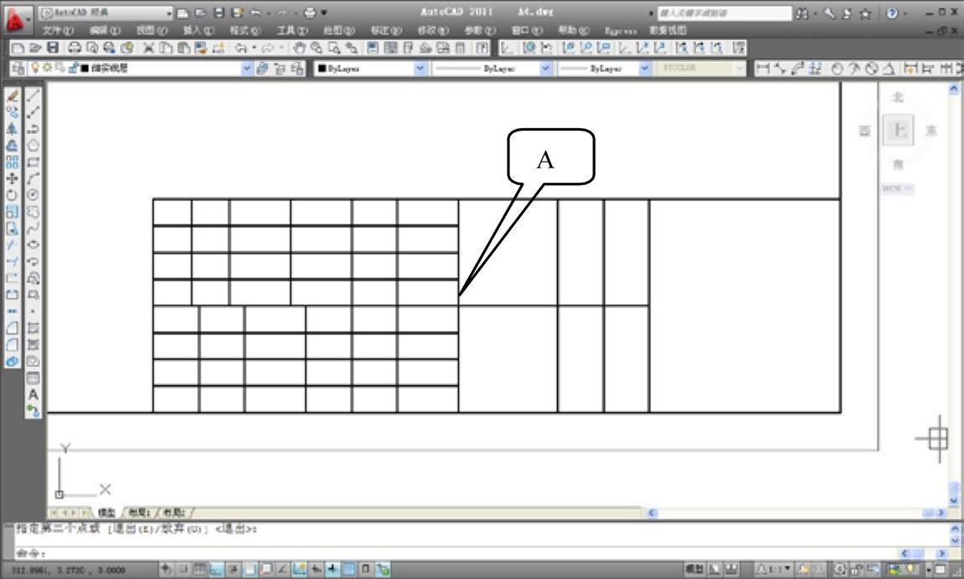Click the Save icon in the standard toolbar
This screenshot has width=964, height=579.
point(53,49)
